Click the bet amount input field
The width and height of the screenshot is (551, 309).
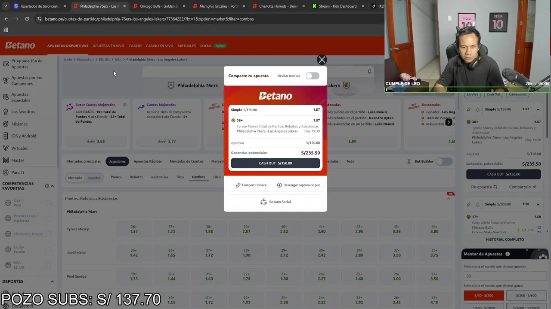point(505,276)
